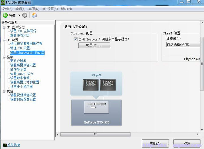Open 设置数字音频 task
204x149 pixels.
20,78
